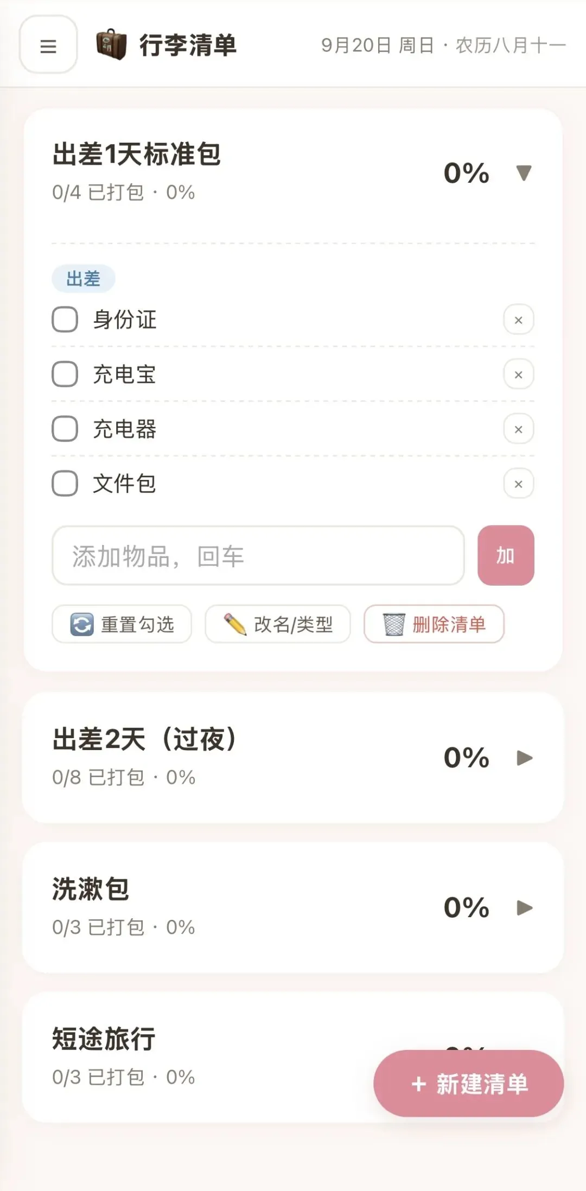Click the pink 加 add button
Screen dimensions: 586x1191
pyautogui.click(x=506, y=555)
